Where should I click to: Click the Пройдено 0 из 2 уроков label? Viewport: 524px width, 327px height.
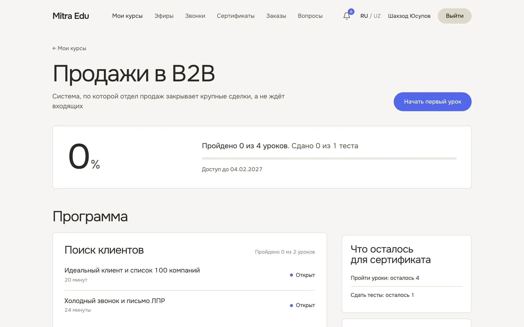coord(285,252)
